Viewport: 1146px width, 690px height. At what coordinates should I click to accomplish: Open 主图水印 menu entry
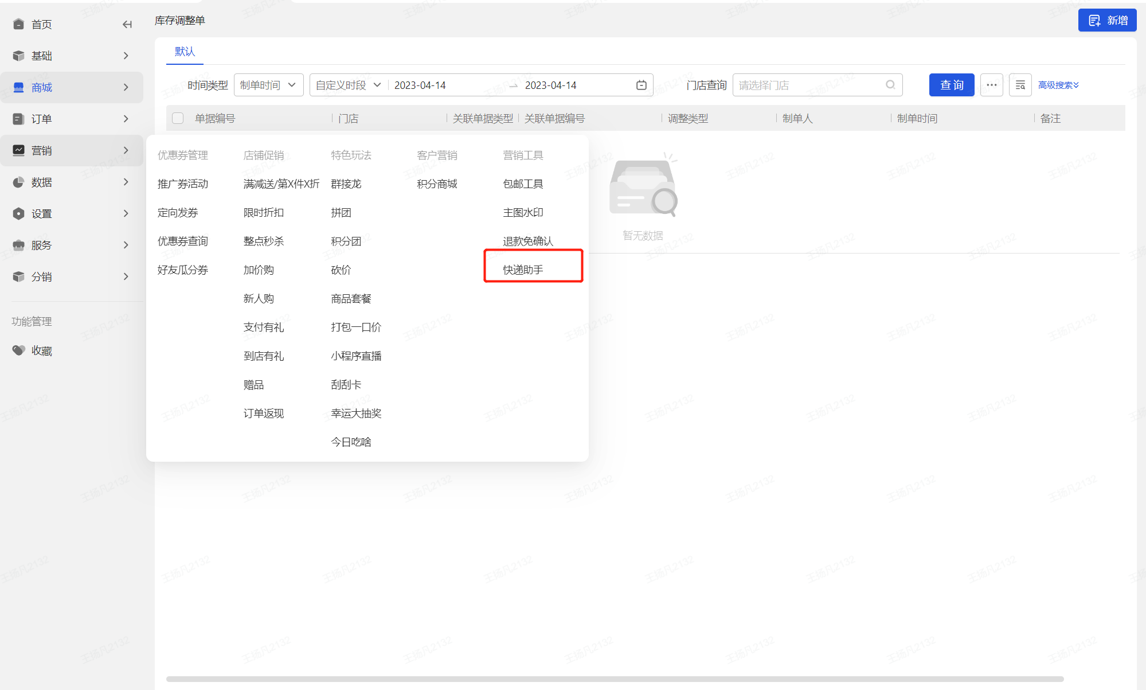[x=523, y=212]
